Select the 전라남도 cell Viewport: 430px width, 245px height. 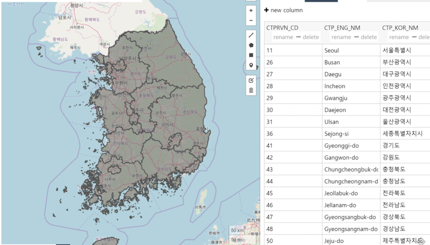click(x=405, y=205)
